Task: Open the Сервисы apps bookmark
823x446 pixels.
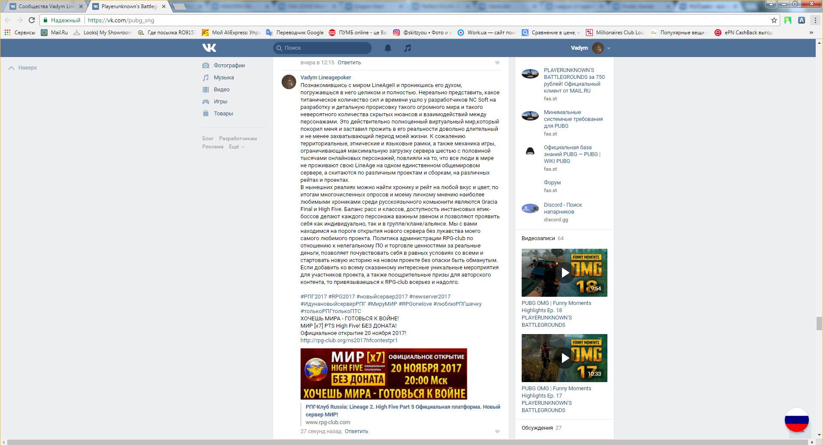Action: pos(20,33)
